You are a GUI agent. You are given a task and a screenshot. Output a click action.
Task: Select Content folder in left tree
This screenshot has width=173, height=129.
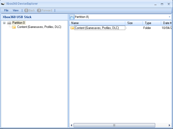coord(39,27)
